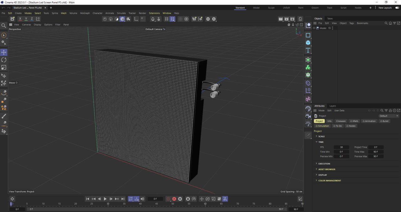Add a Camera object from the palette
This screenshot has height=212, width=401.
click(308, 116)
